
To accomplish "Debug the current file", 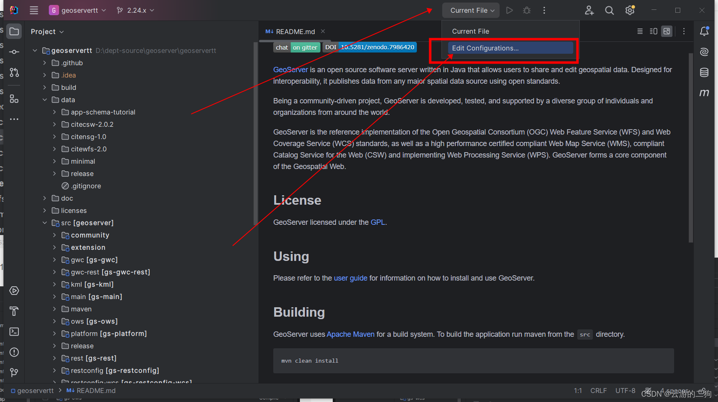I will click(527, 10).
